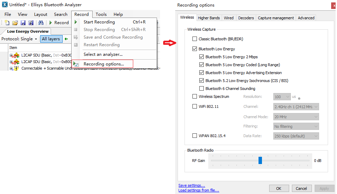This screenshot has height=194, width=337.
Task: Close the open Record menu
Action: click(82, 14)
